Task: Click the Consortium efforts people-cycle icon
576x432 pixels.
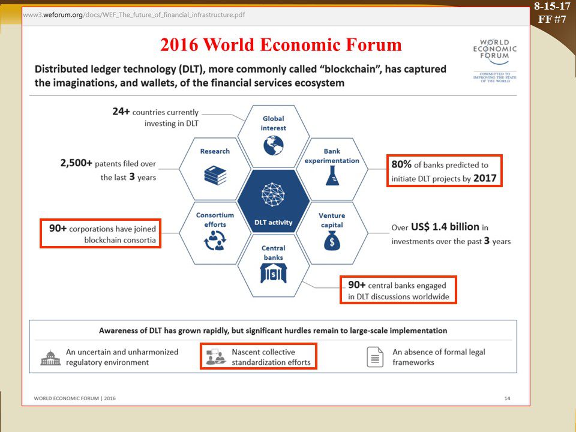Action: (215, 241)
